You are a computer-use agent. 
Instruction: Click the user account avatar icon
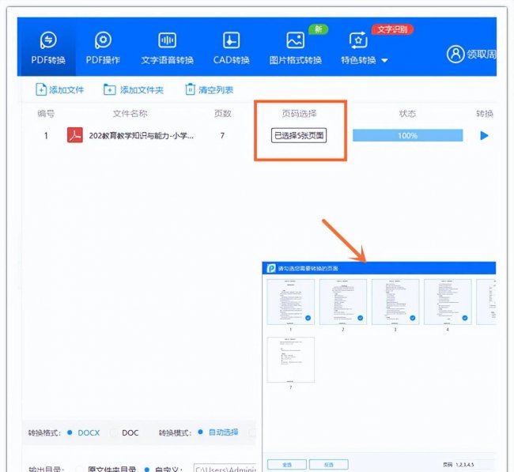[x=455, y=54]
